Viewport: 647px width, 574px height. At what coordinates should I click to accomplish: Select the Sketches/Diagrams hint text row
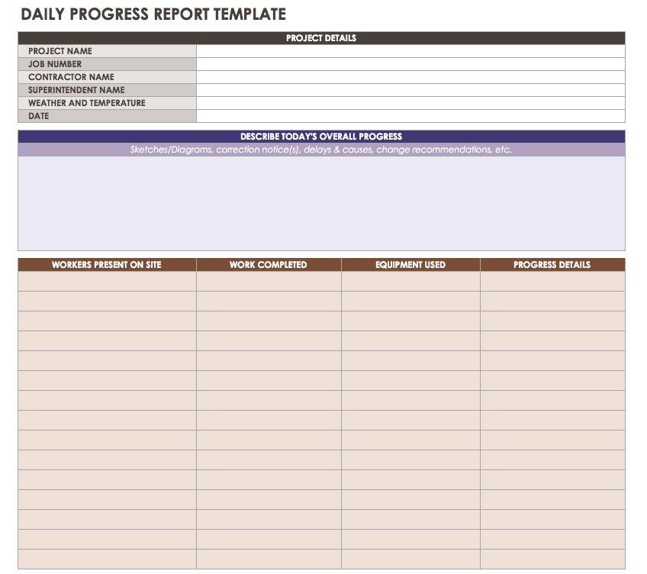coord(320,150)
